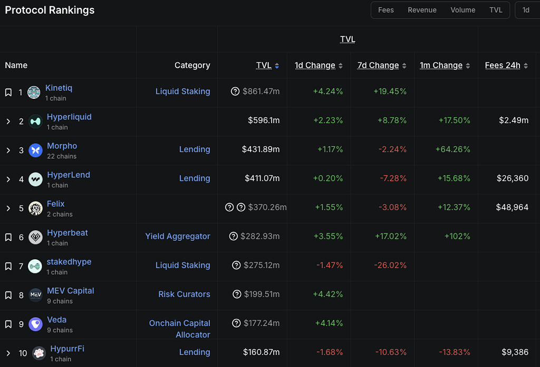Click the HypurrFi logo icon

pyautogui.click(x=38, y=353)
